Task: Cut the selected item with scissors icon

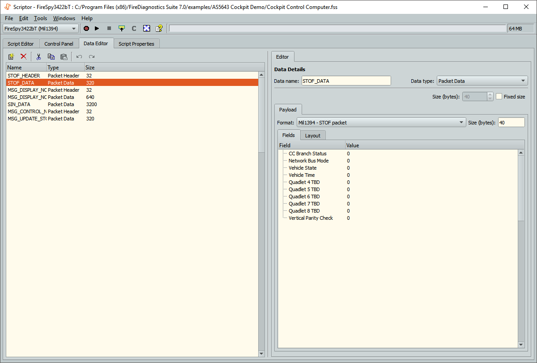Action: (39, 56)
